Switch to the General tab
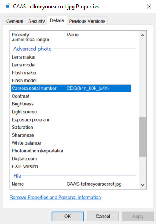The height and width of the screenshot is (224, 156). pos(15,21)
